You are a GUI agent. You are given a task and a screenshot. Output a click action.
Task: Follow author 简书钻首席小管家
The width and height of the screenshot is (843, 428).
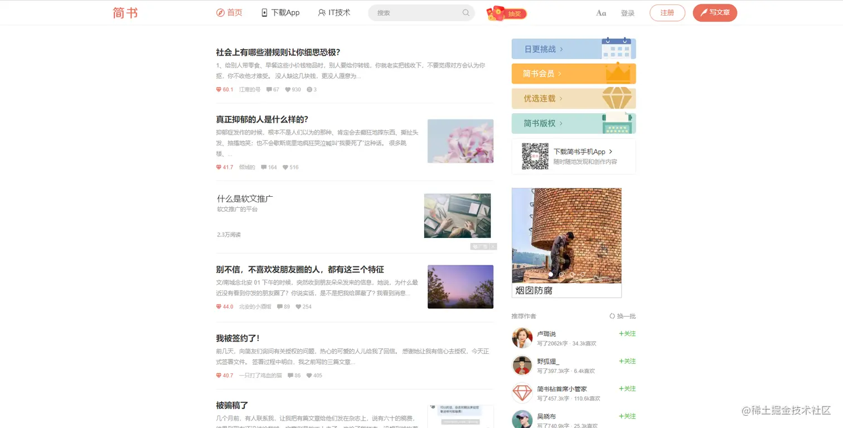[627, 388]
